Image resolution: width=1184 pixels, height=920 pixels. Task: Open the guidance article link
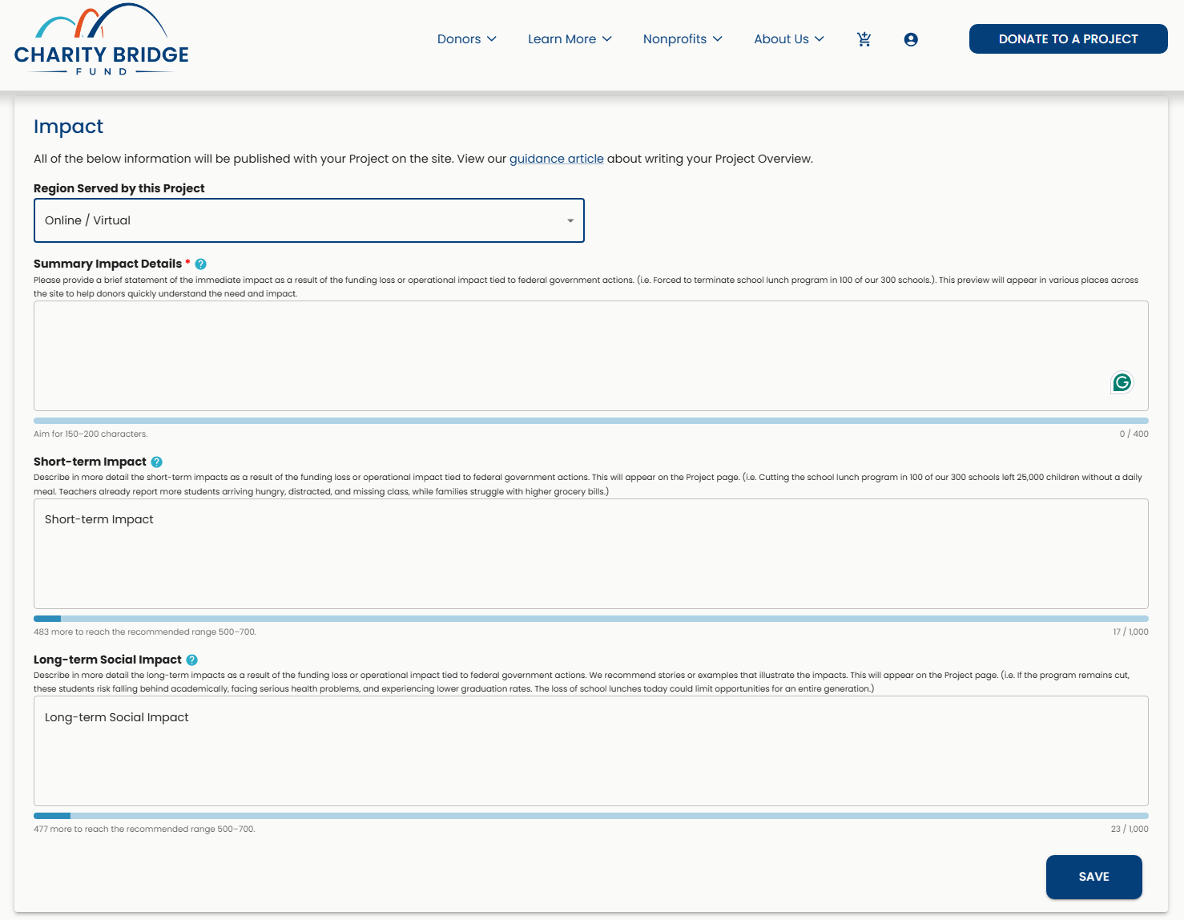557,159
